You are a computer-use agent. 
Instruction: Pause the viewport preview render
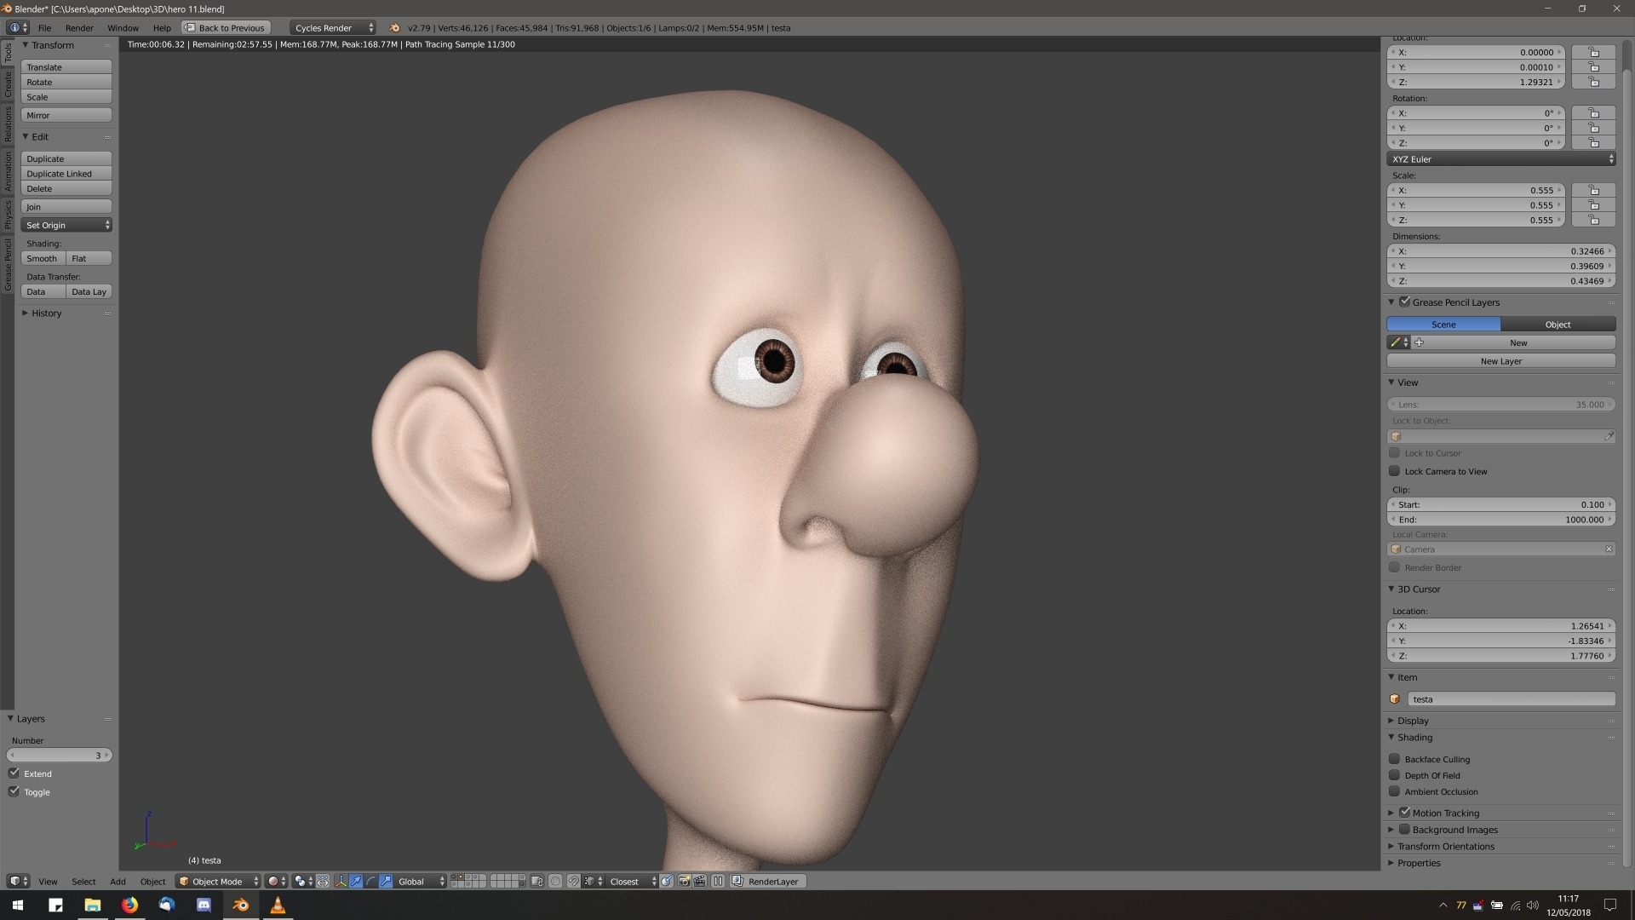(x=718, y=882)
